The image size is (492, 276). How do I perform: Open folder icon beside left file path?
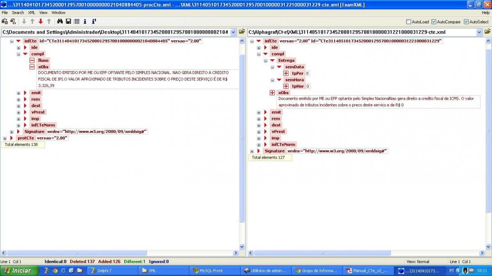[242, 31]
